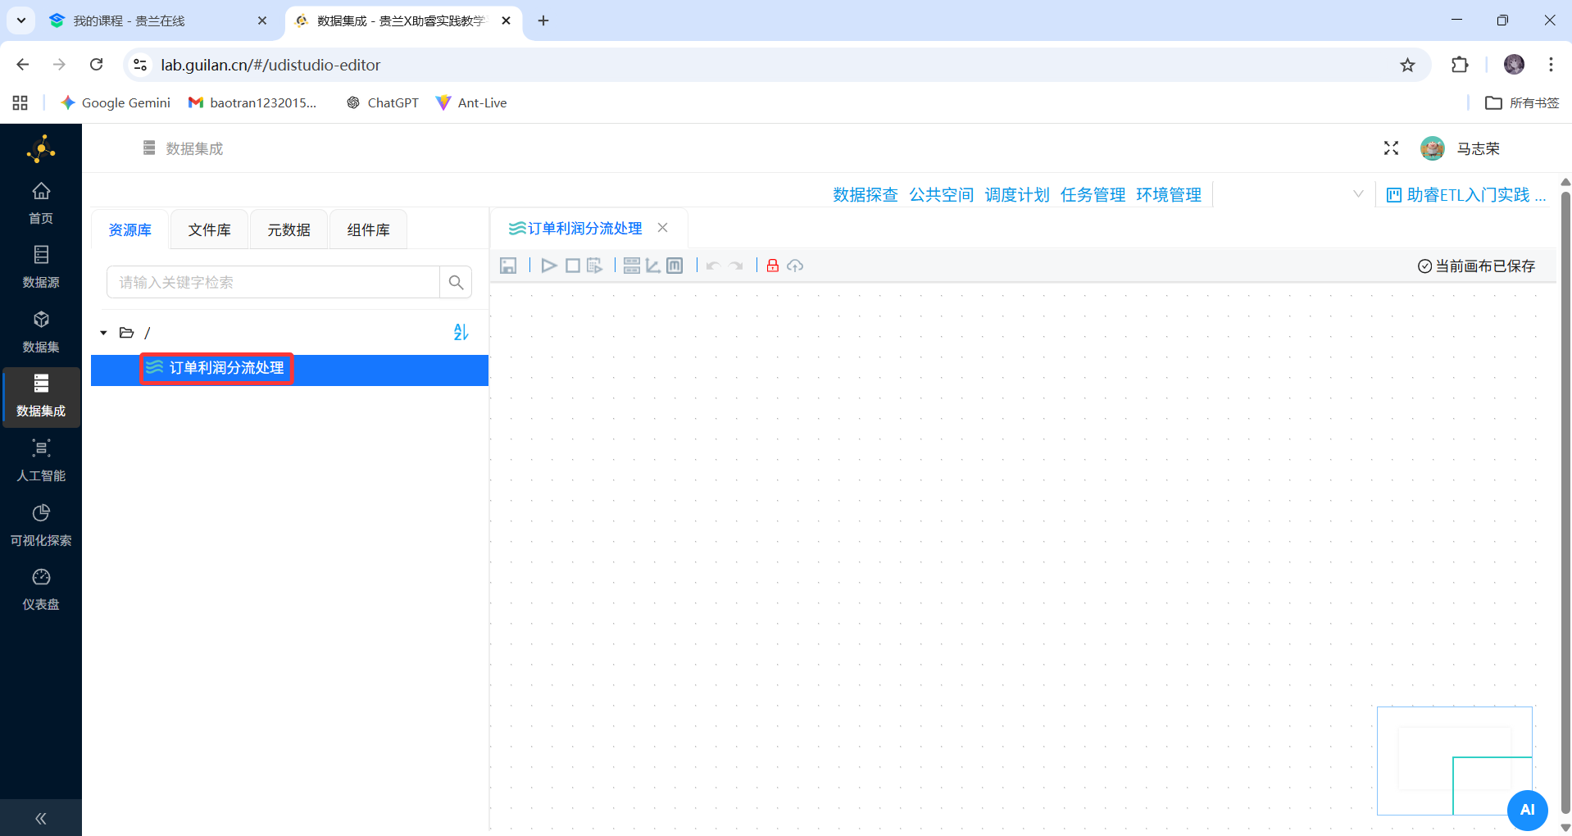Click the red lock icon on the toolbar
This screenshot has width=1572, height=836.
click(x=771, y=265)
